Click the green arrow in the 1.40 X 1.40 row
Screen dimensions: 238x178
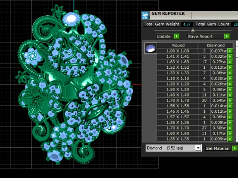coord(230,95)
